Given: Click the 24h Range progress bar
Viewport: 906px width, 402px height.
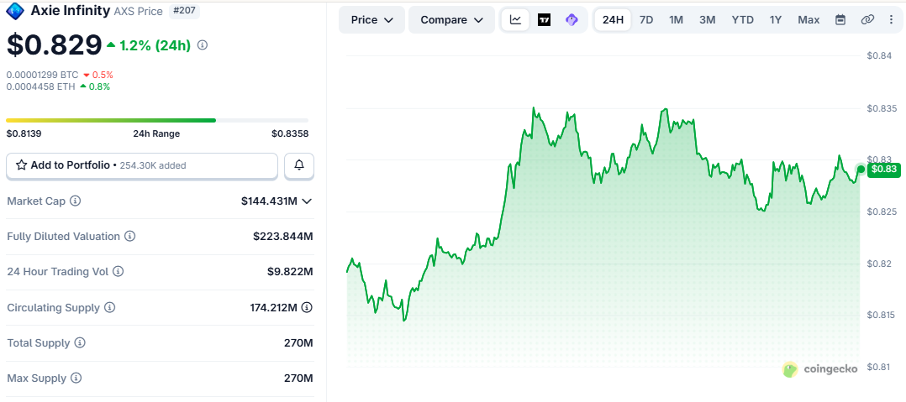Looking at the screenshot, I should click(x=157, y=120).
